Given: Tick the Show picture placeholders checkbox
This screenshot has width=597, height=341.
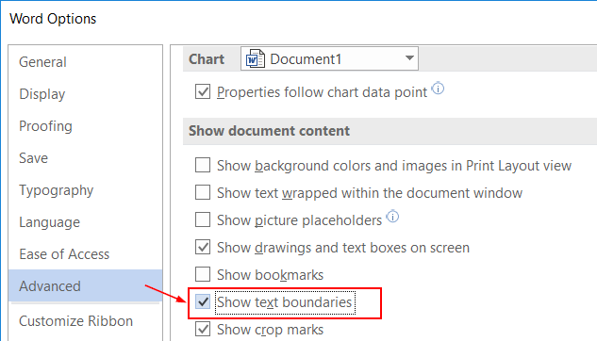Looking at the screenshot, I should click(203, 219).
